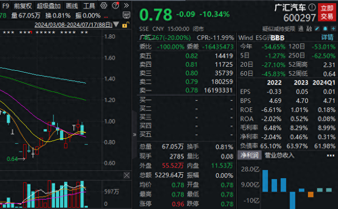
Task: Select the 净利润 tab
Action: 249,155
